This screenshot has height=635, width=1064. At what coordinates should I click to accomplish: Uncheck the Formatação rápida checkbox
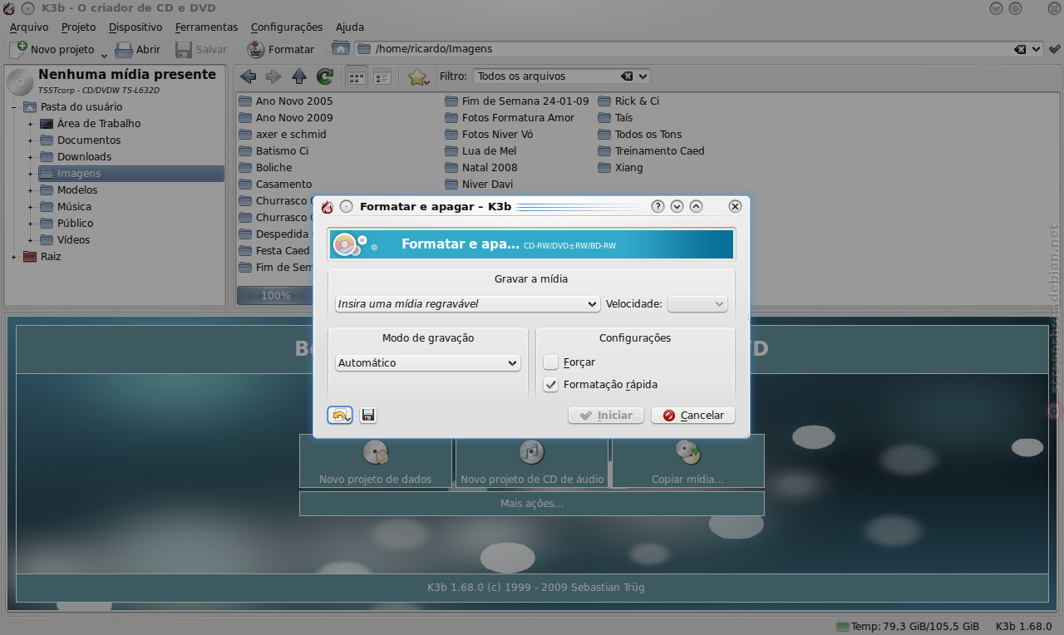tap(551, 385)
